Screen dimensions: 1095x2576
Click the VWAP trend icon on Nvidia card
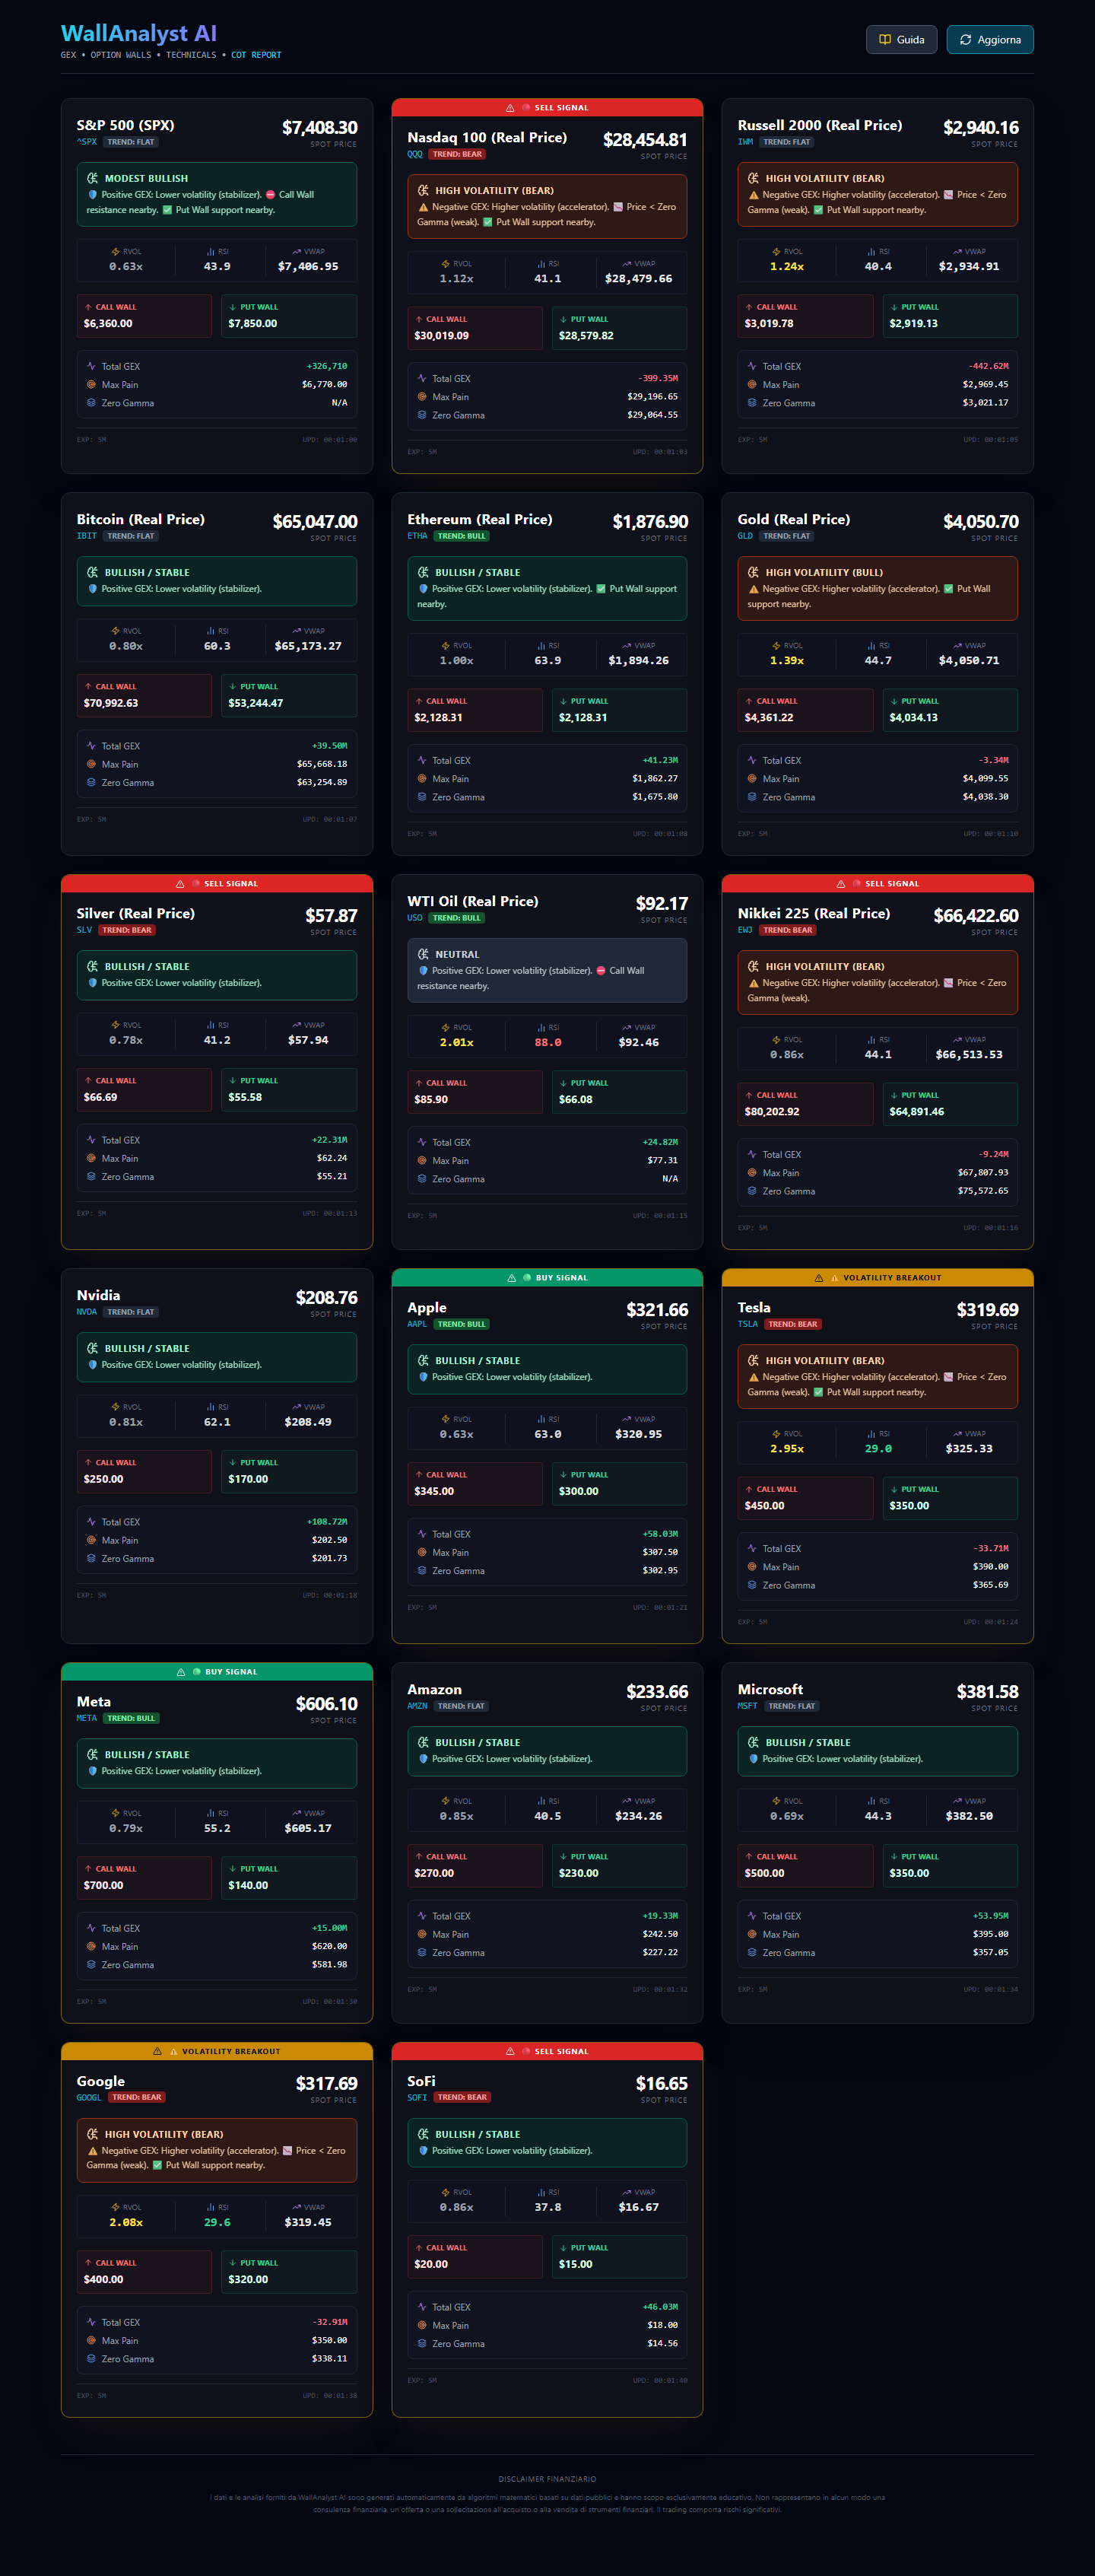pyautogui.click(x=296, y=1406)
